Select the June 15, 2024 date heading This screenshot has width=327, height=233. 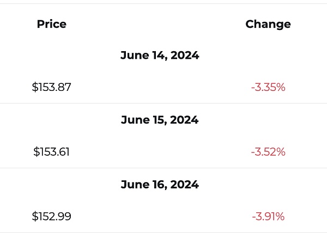tap(160, 120)
